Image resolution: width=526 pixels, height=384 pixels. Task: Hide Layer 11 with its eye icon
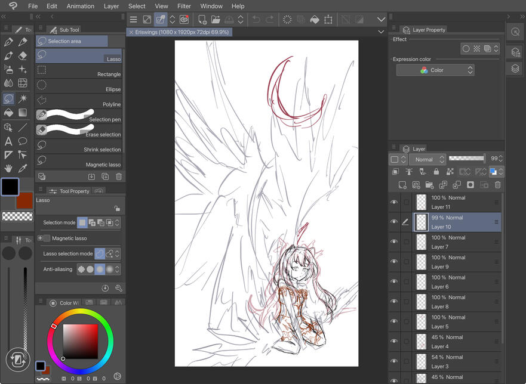coord(393,202)
